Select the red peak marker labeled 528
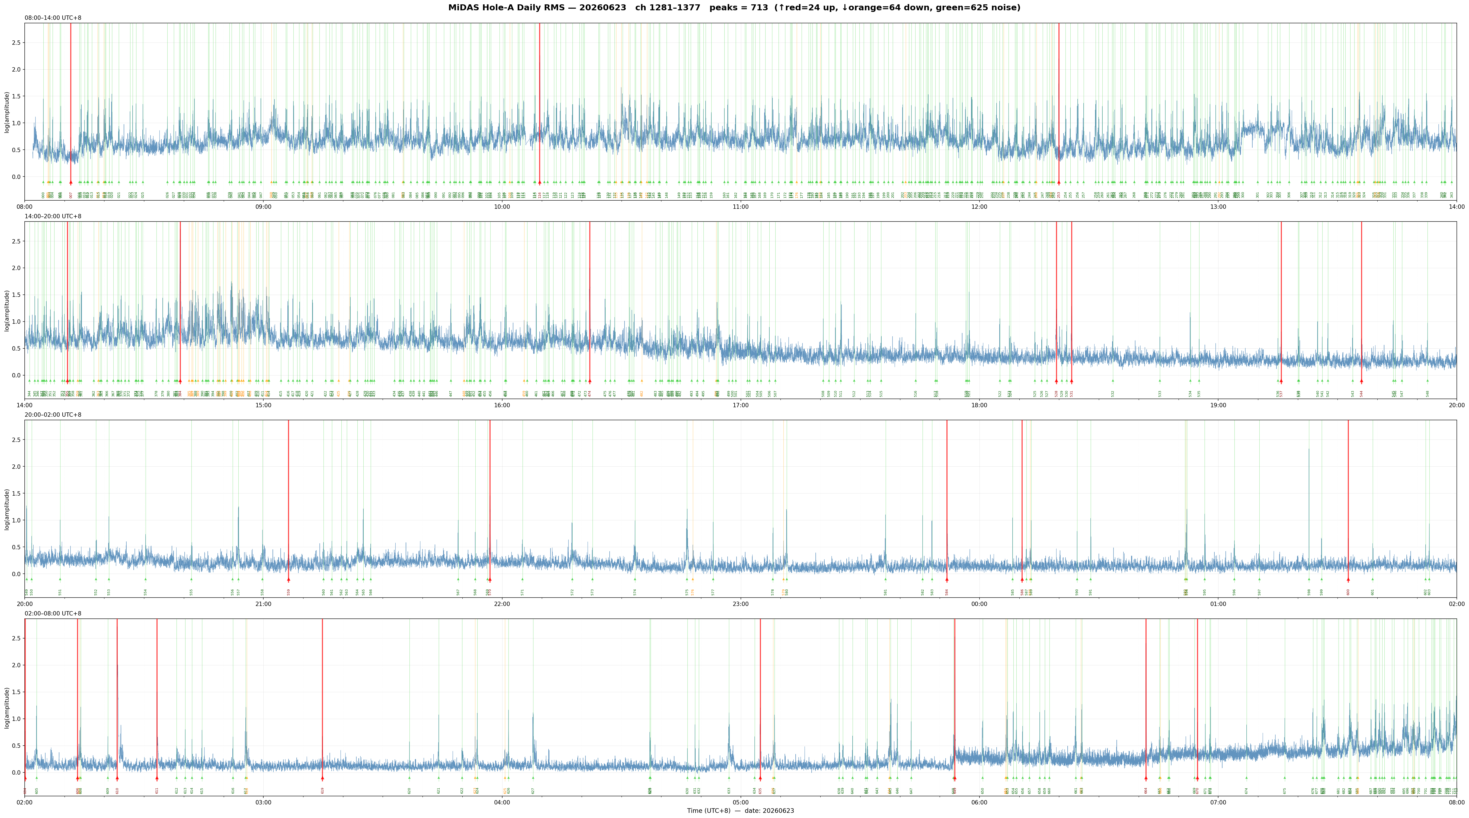1469x818 pixels. [x=1056, y=381]
